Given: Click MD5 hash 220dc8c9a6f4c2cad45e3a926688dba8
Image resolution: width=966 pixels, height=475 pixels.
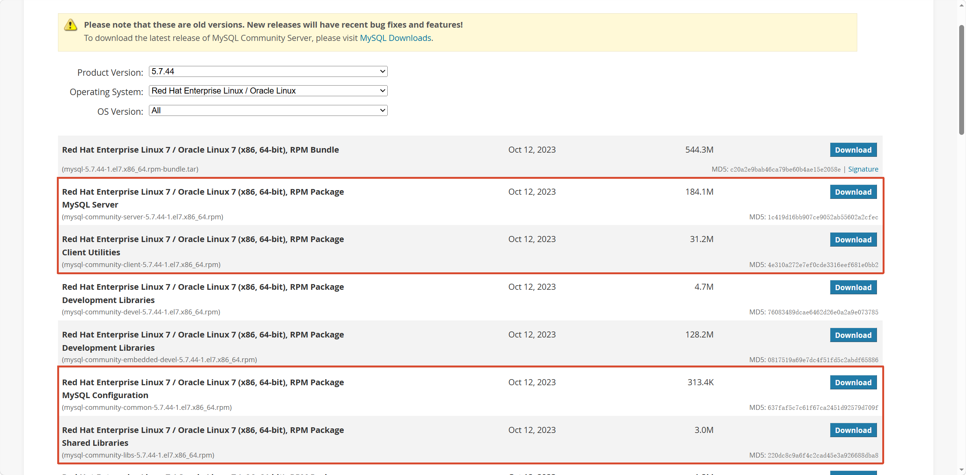Looking at the screenshot, I should click(x=823, y=456).
